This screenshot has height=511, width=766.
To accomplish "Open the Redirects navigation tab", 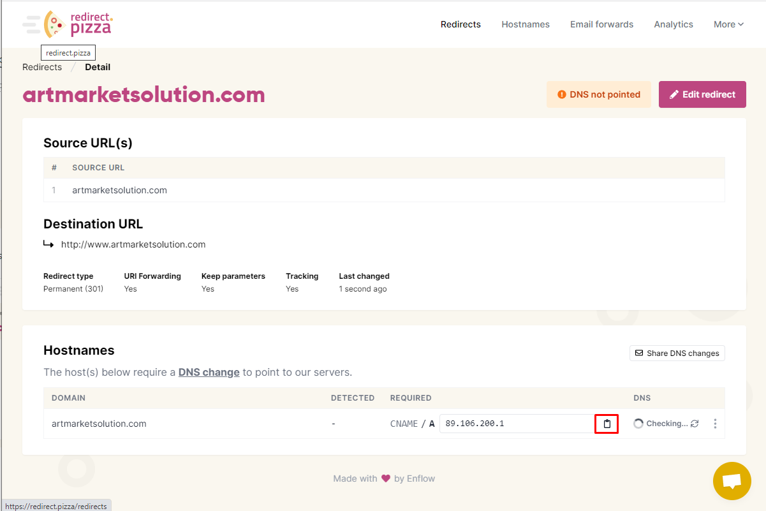I will 460,24.
